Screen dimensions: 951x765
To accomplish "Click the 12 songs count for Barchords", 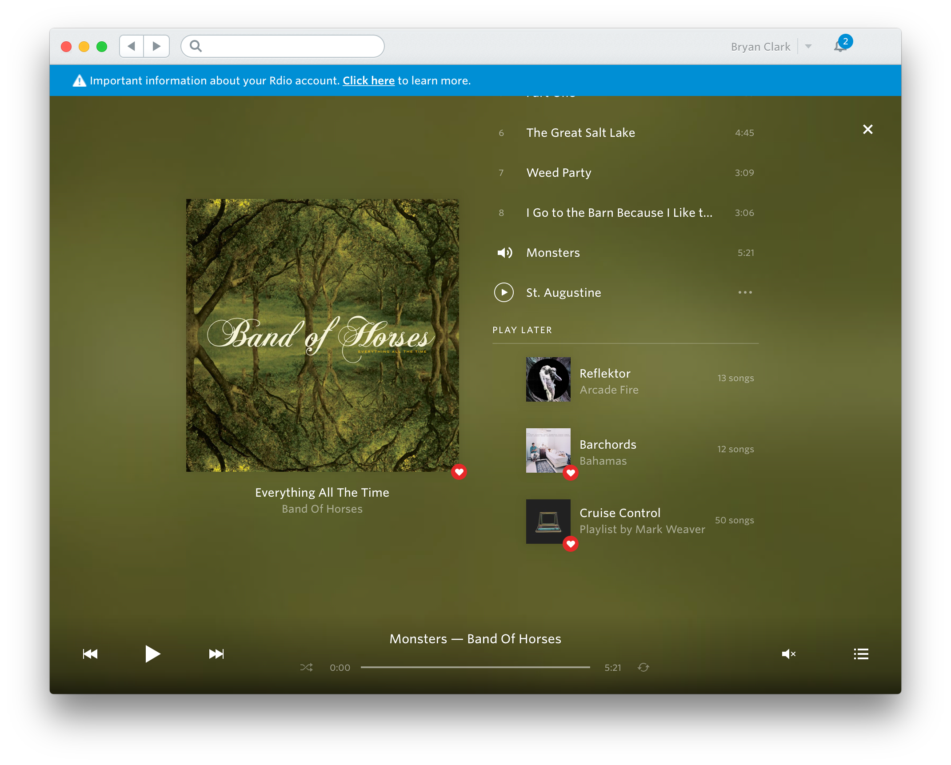I will tap(735, 449).
